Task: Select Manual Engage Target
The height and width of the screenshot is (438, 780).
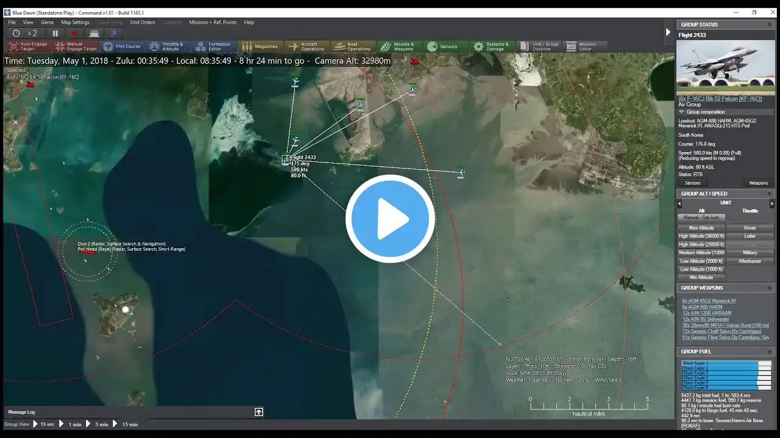Action: (x=76, y=46)
